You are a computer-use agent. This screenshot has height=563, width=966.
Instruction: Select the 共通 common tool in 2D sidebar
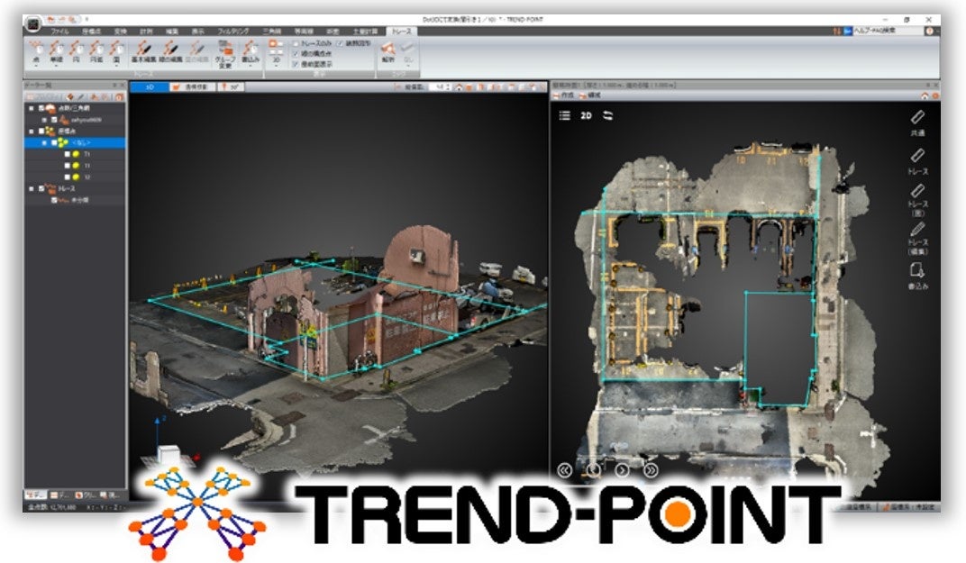pyautogui.click(x=917, y=123)
